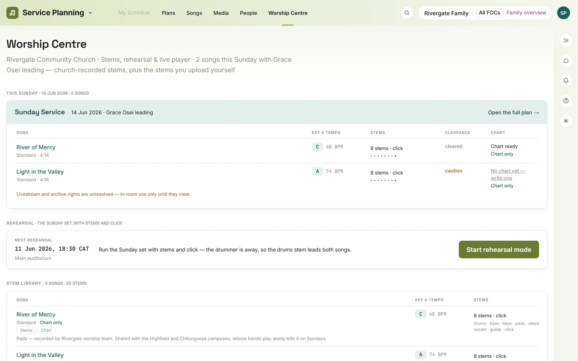This screenshot has width=578, height=361.
Task: Open the Family overview link
Action: [526, 13]
